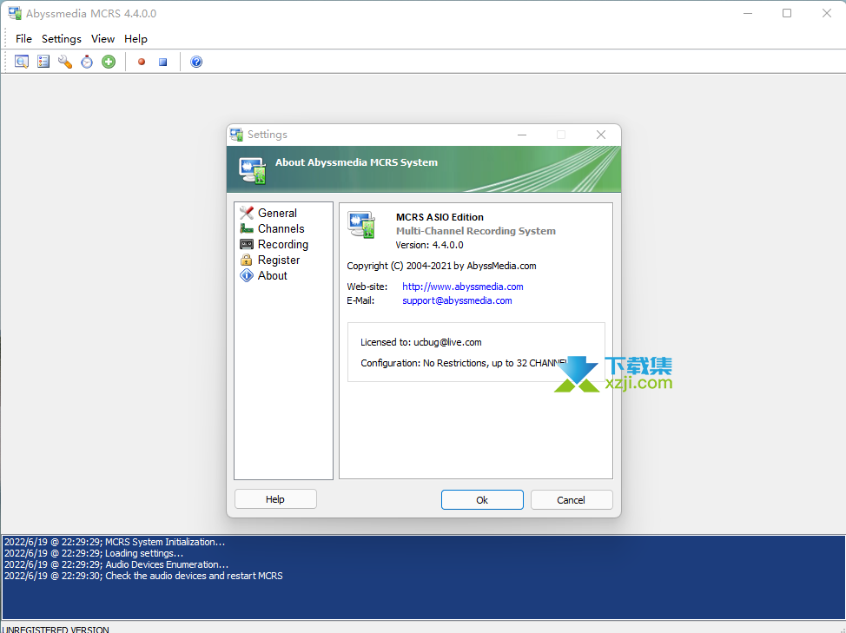The width and height of the screenshot is (846, 633).
Task: Click the blue question mark help icon
Action: 196,62
